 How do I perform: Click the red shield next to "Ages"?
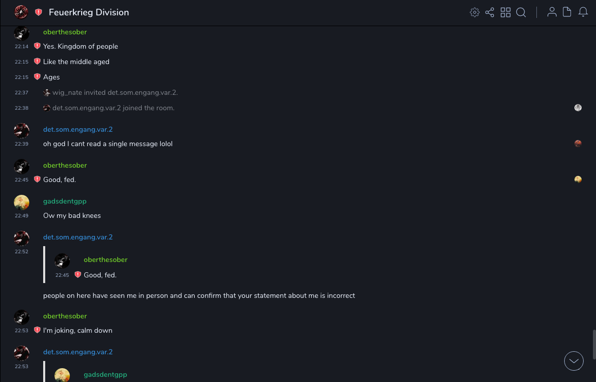[x=37, y=77]
